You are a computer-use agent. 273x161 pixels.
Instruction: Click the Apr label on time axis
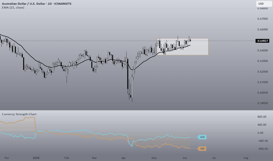pyautogui.click(x=123, y=158)
